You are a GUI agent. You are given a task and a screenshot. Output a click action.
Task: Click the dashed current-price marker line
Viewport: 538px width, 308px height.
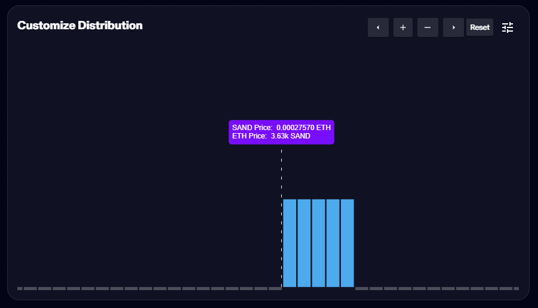click(281, 218)
